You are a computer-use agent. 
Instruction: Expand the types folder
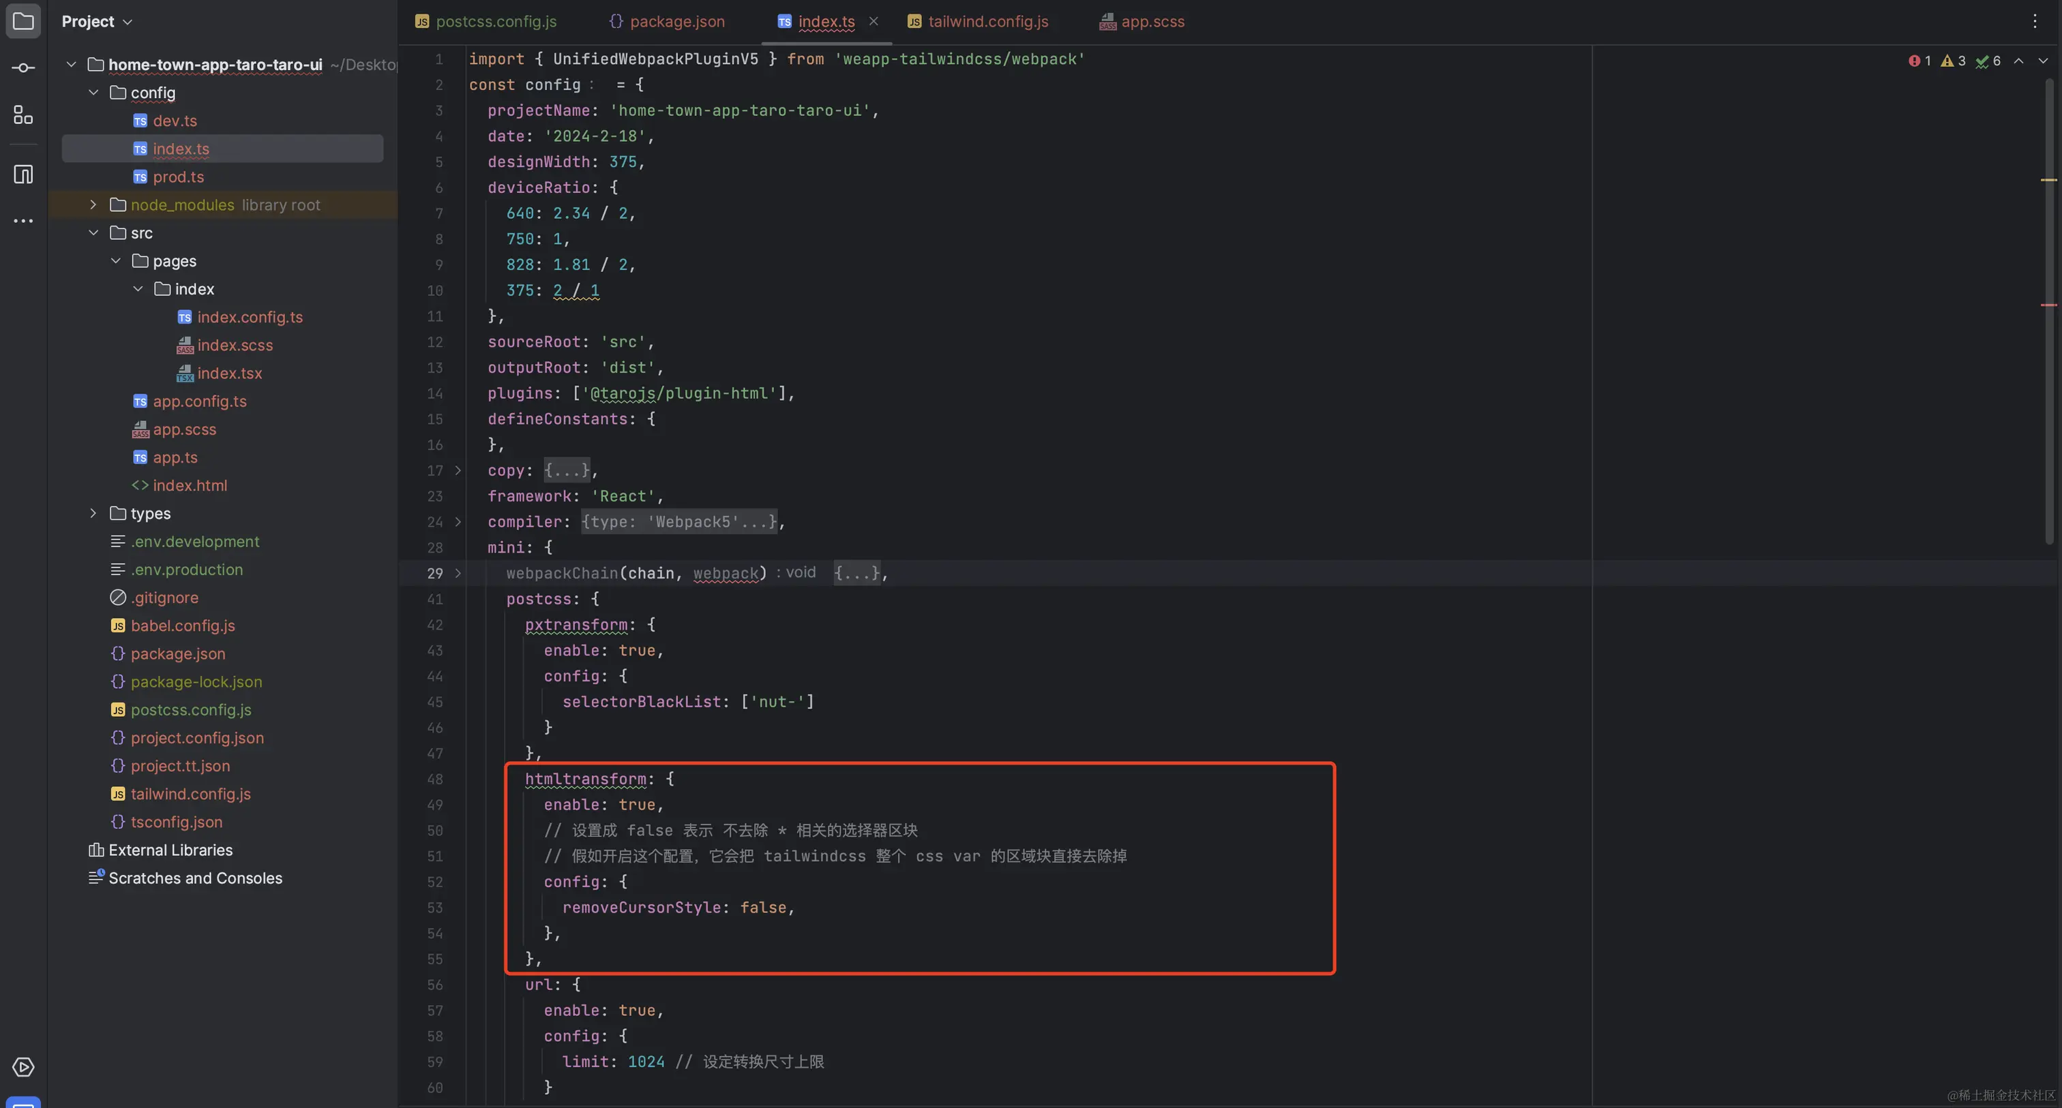(x=93, y=513)
